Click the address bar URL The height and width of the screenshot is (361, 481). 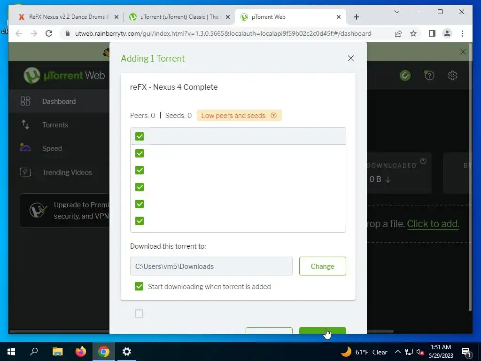tap(223, 33)
